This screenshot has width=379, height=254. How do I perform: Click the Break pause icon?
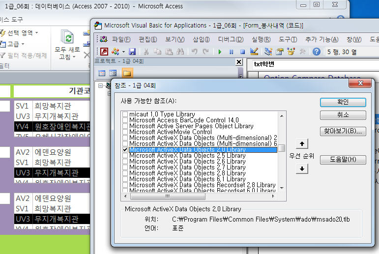pyautogui.click(x=231, y=51)
